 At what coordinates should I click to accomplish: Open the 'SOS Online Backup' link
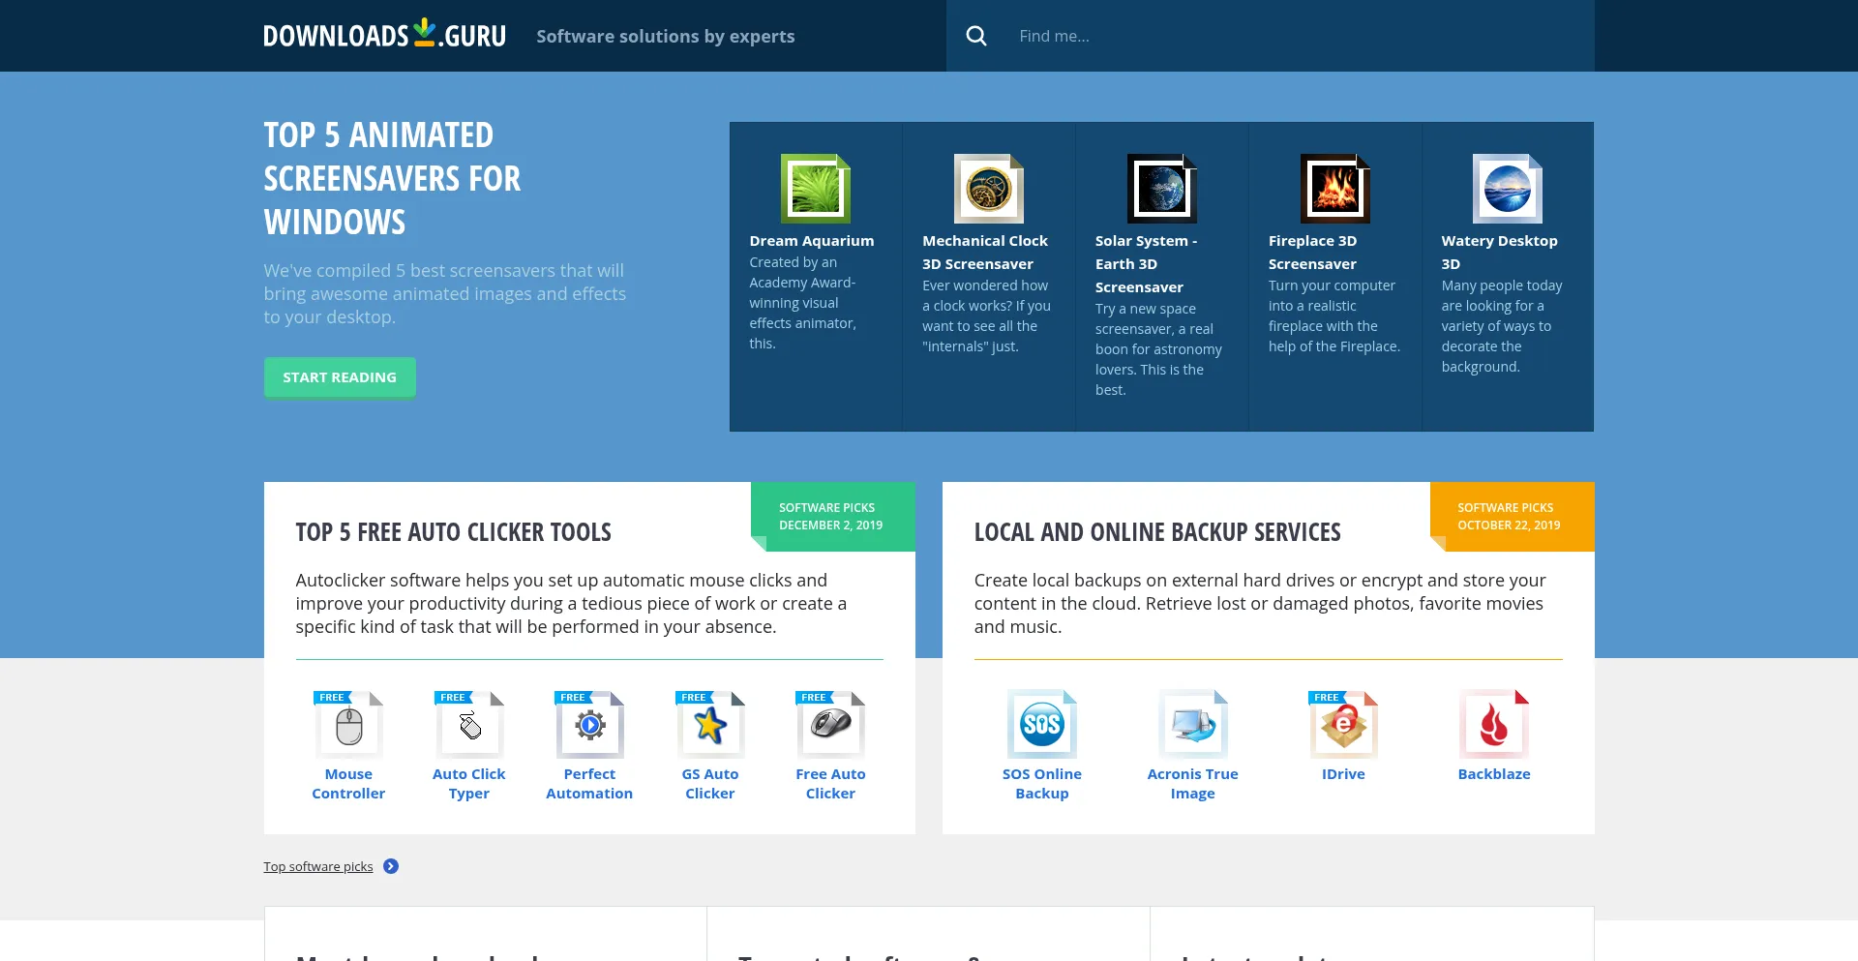1042,784
